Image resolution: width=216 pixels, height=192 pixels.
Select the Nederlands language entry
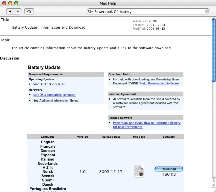[x=48, y=163]
